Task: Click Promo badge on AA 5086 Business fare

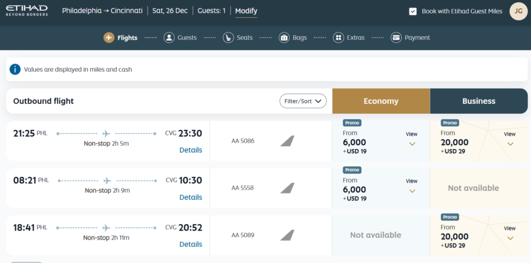Action: [450, 123]
